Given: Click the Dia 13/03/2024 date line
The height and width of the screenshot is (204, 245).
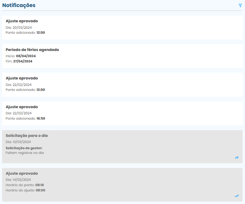Looking at the screenshot, I should pyautogui.click(x=18, y=142).
